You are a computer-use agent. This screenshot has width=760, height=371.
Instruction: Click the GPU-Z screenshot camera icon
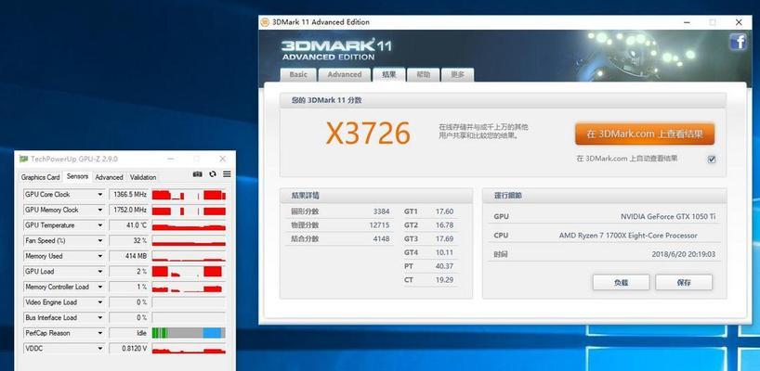point(197,174)
